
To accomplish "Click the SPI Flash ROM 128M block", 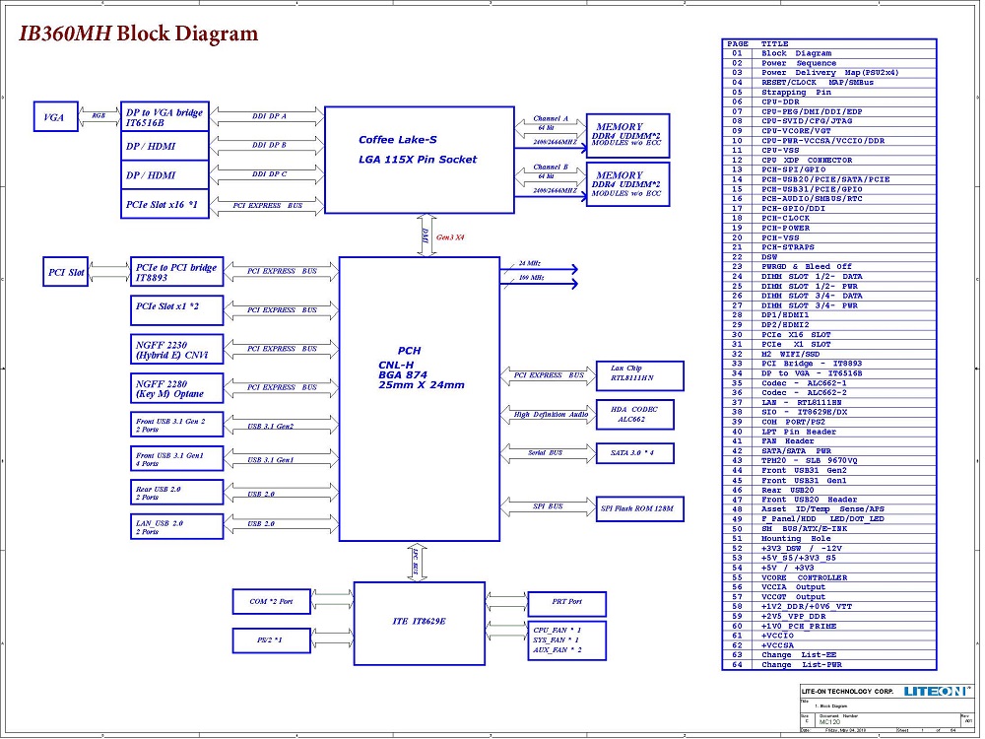I will 640,509.
